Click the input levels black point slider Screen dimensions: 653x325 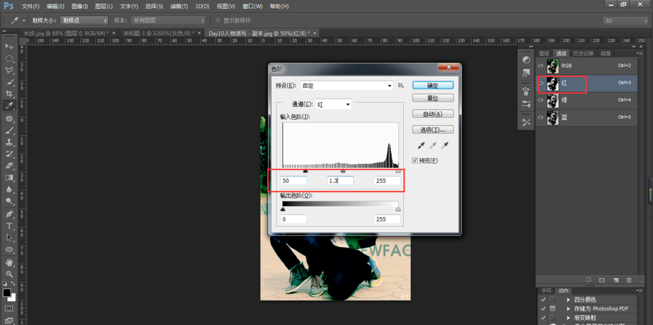click(305, 171)
